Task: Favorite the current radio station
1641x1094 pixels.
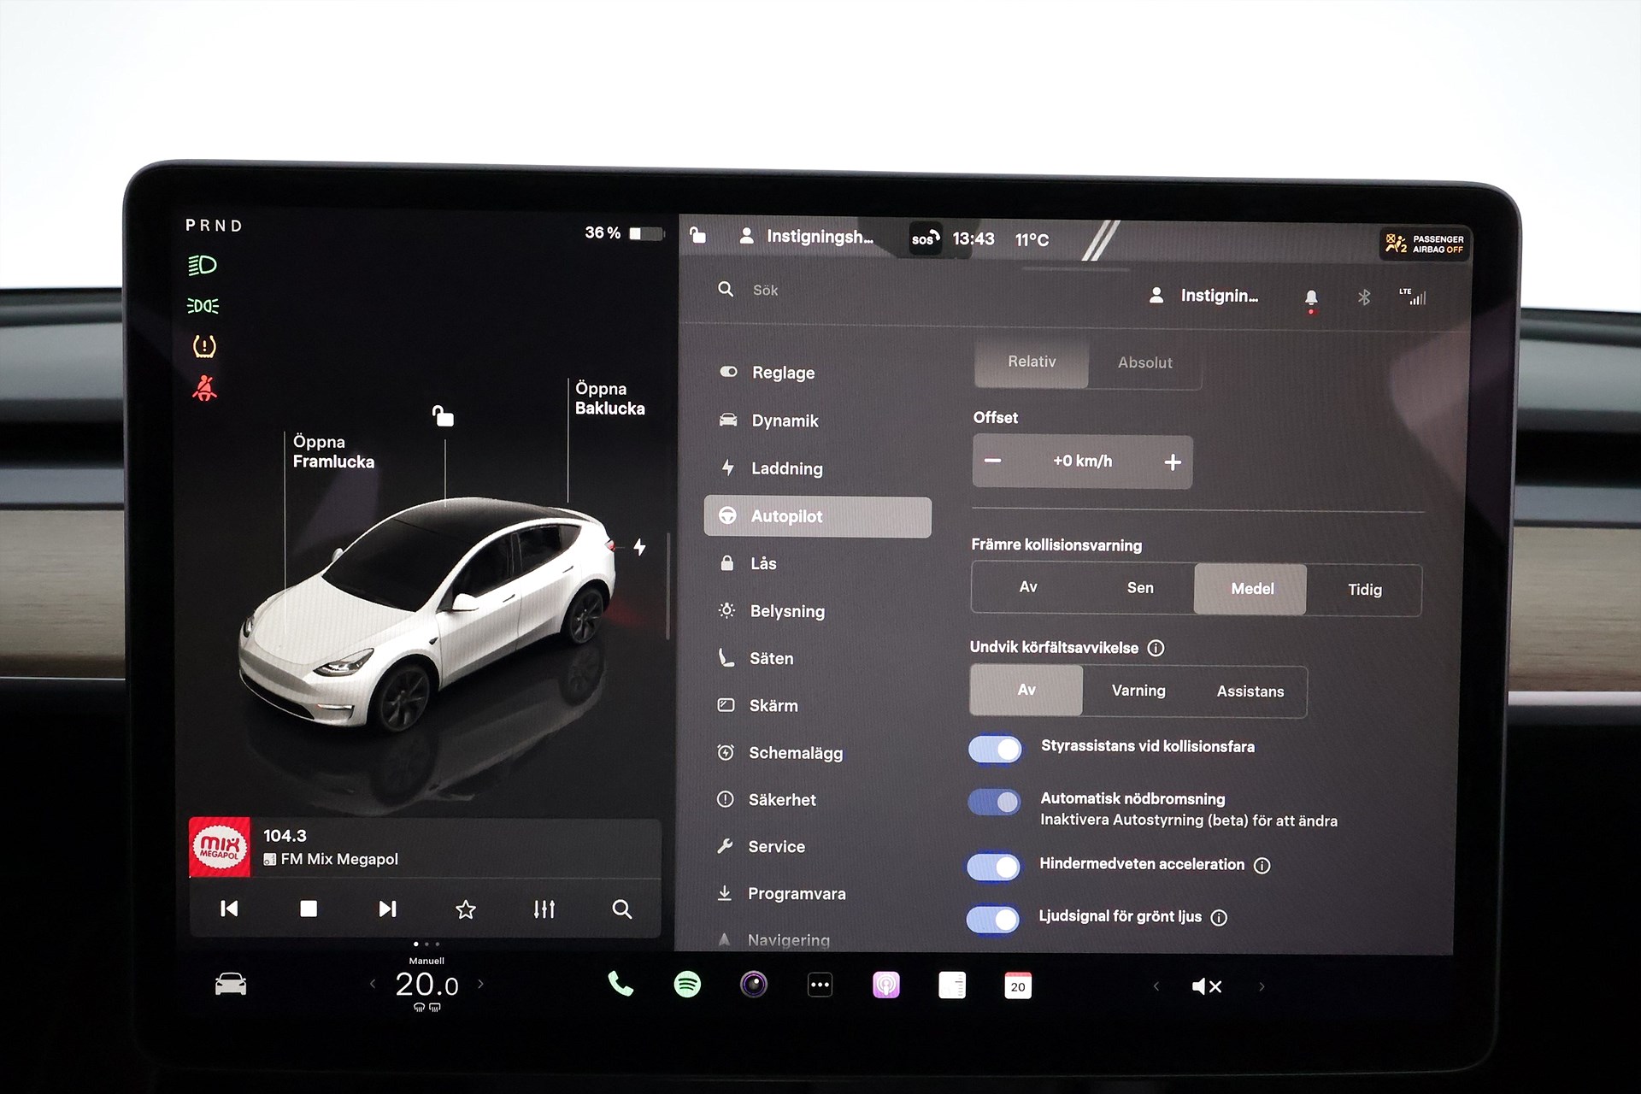Action: (x=465, y=909)
